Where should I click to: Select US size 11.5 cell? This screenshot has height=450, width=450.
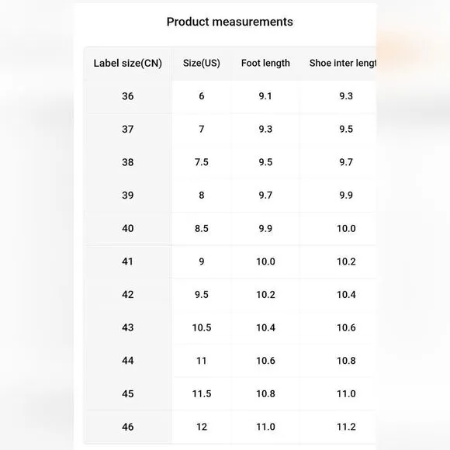click(202, 393)
